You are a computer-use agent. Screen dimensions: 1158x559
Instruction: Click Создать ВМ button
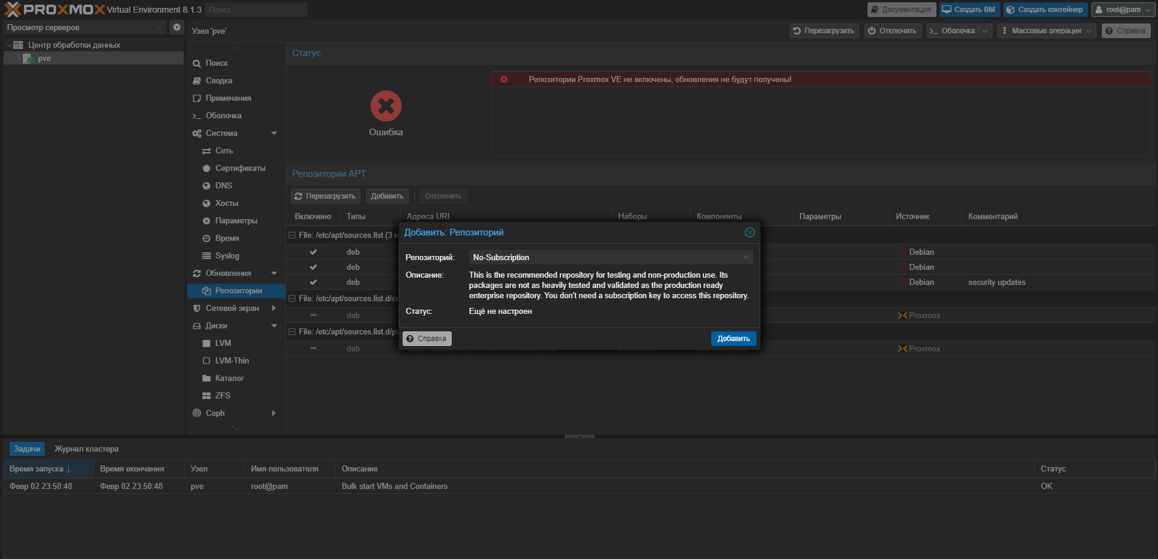(969, 10)
